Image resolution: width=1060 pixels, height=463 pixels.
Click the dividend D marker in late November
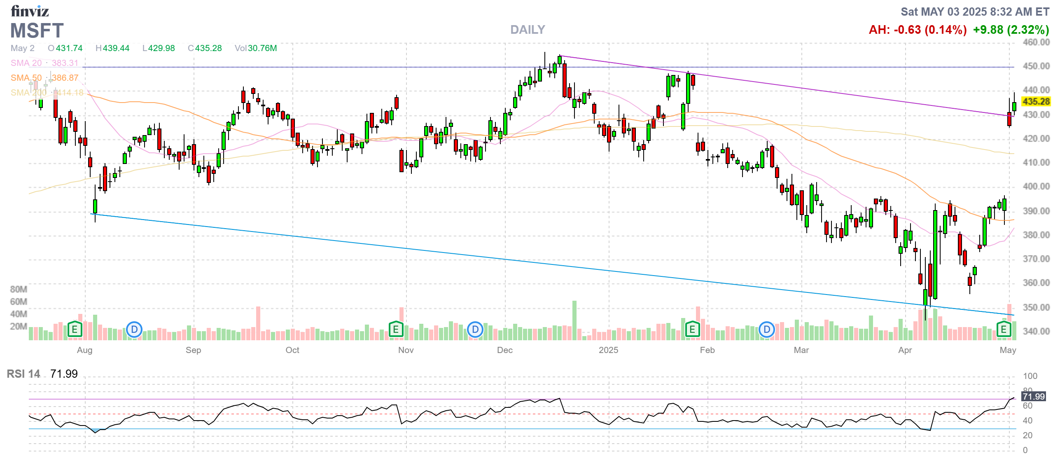coord(475,330)
